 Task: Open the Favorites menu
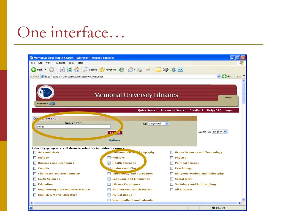[60, 63]
